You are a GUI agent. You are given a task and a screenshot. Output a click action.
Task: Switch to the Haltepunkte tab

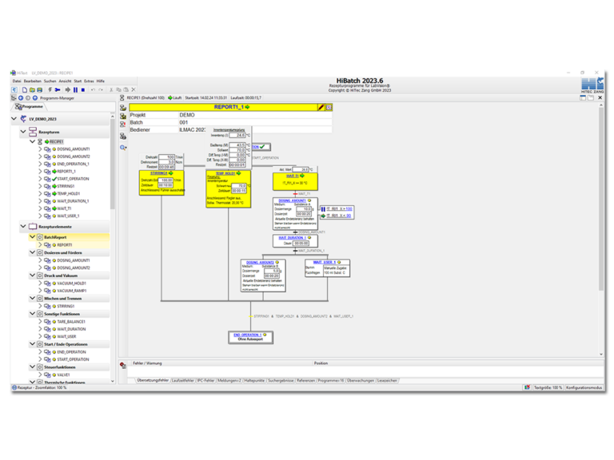point(254,380)
